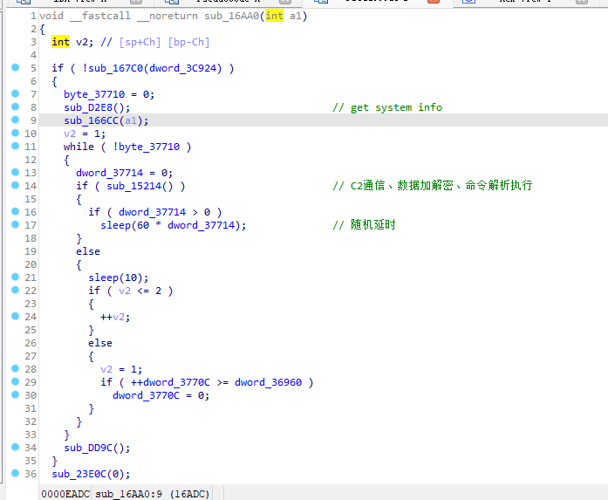The height and width of the screenshot is (500, 608).
Task: Select ++v2 on line 24
Action: tap(113, 318)
